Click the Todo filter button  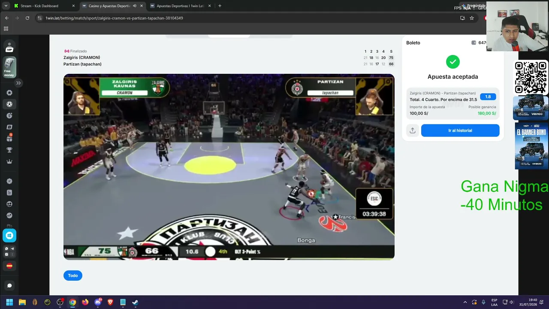73,276
